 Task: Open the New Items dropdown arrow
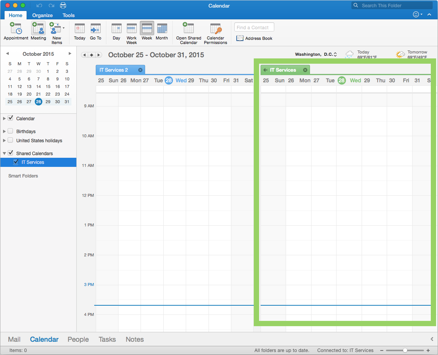[x=63, y=28]
